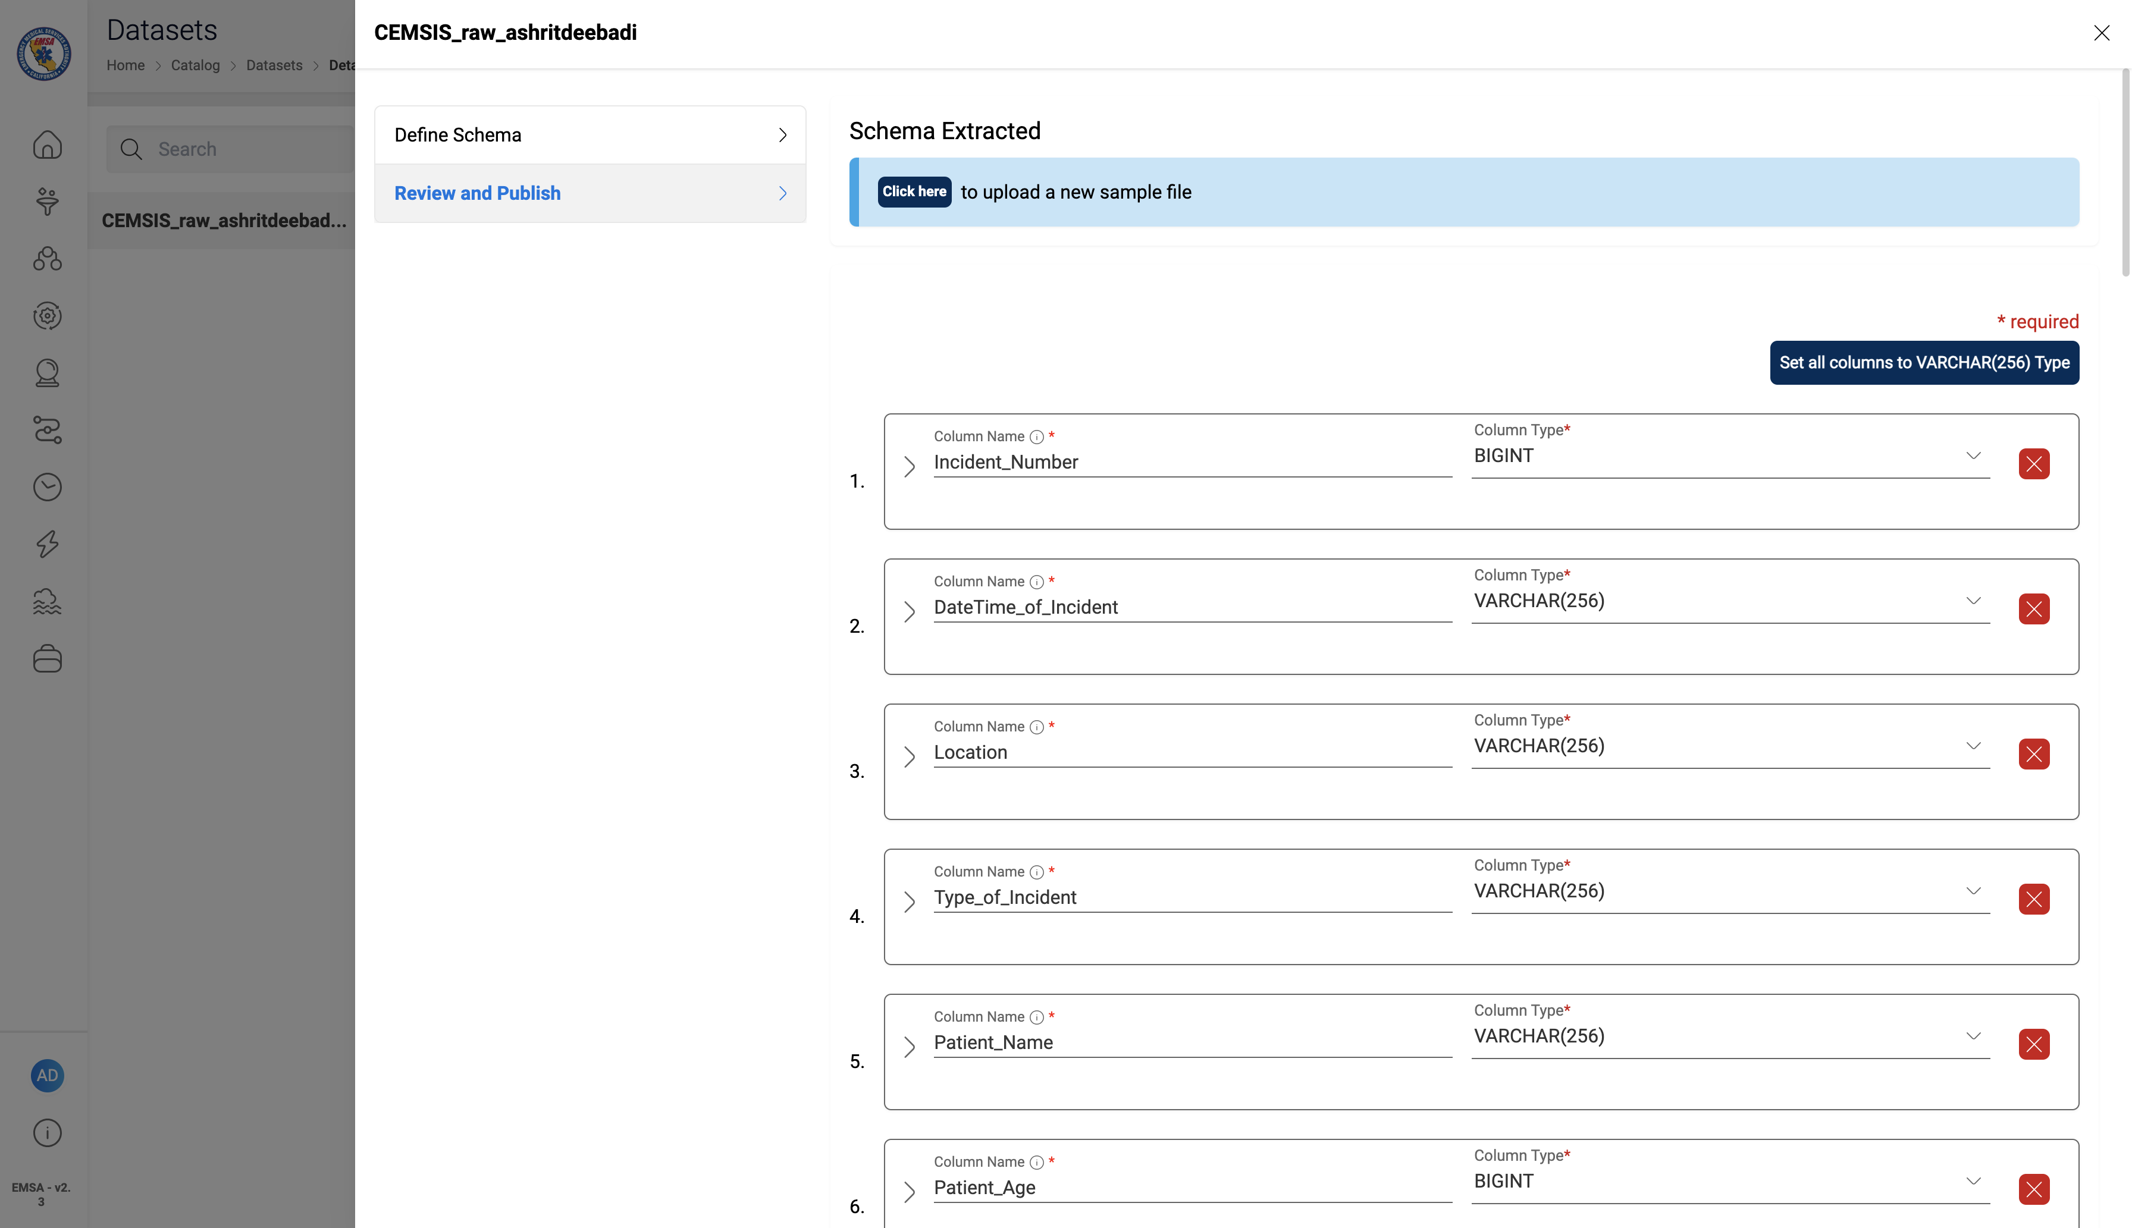Go to Home breadcrumb
This screenshot has width=2132, height=1228.
[125, 66]
